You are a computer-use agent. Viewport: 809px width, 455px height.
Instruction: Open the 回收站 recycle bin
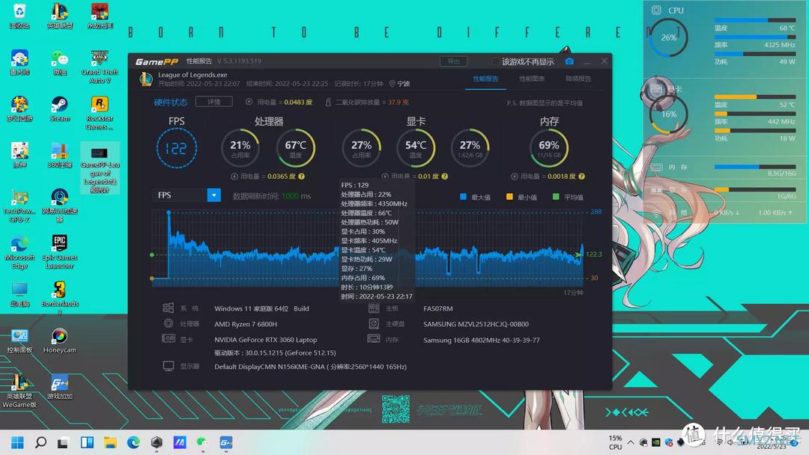click(x=19, y=16)
